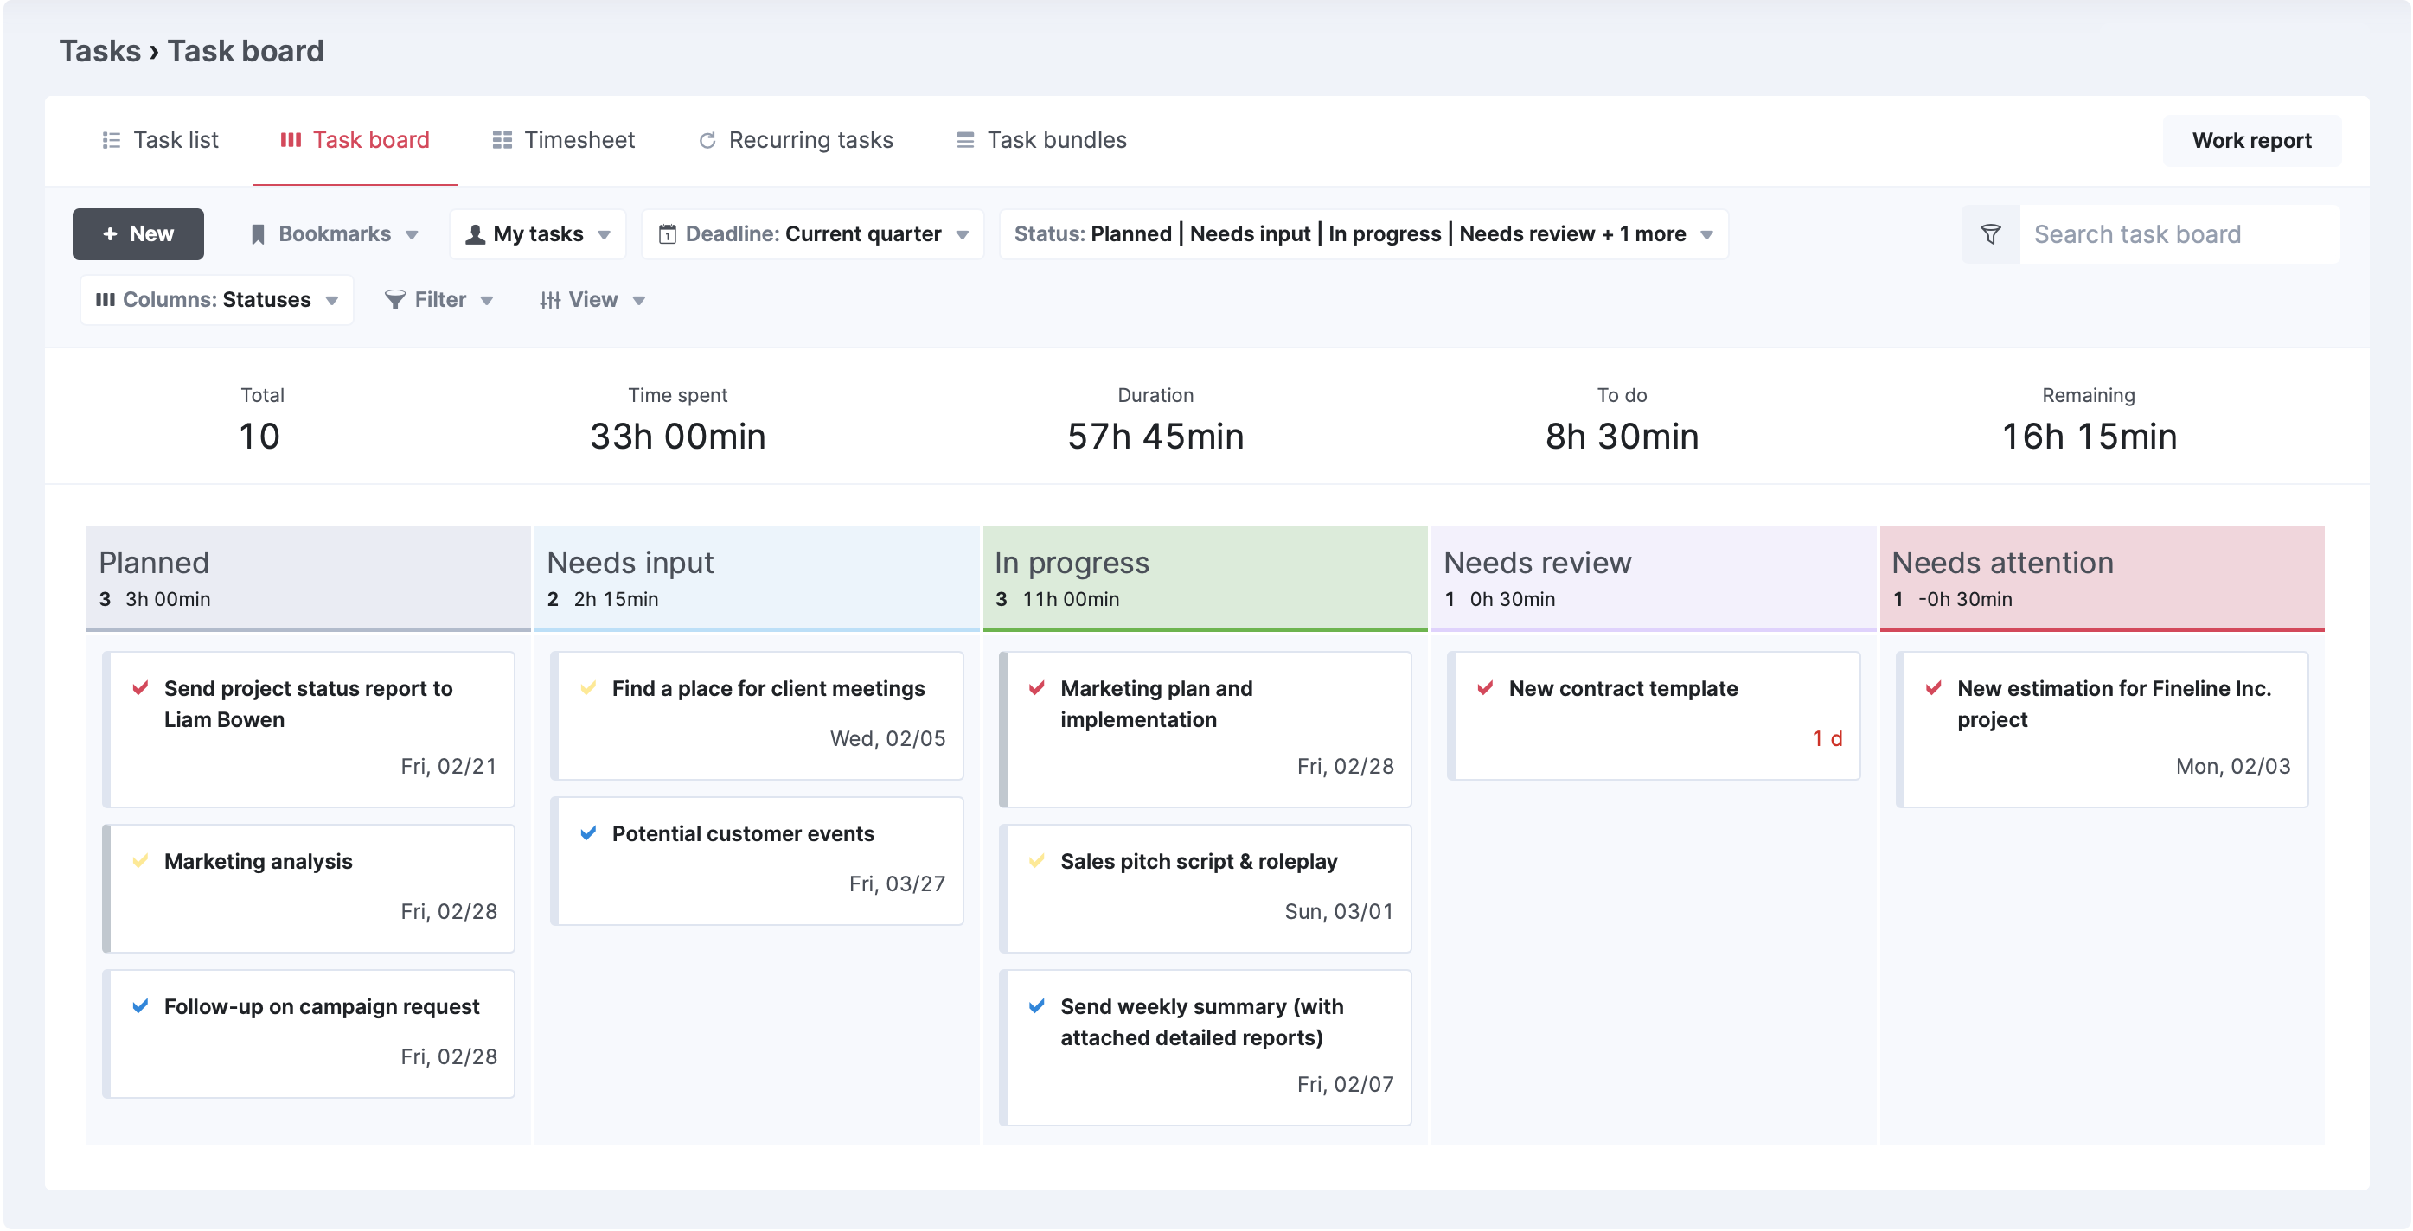This screenshot has width=2413, height=1231.
Task: Click the '1 d' overdue label
Action: pyautogui.click(x=1827, y=738)
